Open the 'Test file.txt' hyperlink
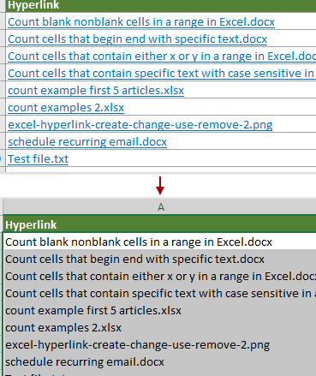Image resolution: width=316 pixels, height=376 pixels. pos(39,159)
